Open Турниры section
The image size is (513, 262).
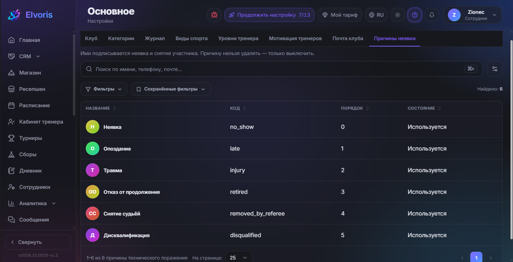coord(31,138)
